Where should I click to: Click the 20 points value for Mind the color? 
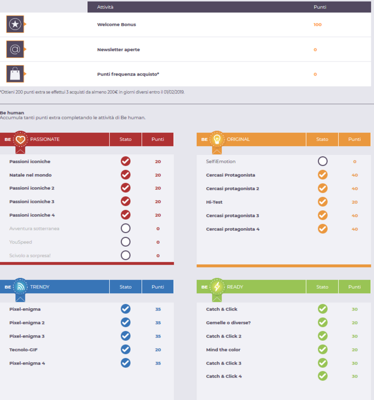[x=354, y=349]
